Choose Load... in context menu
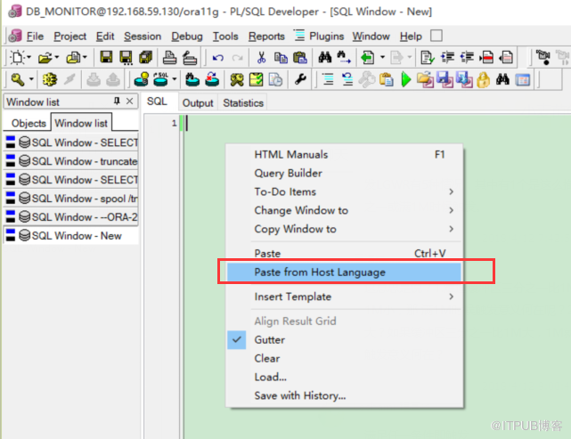The height and width of the screenshot is (439, 571). tap(344, 377)
